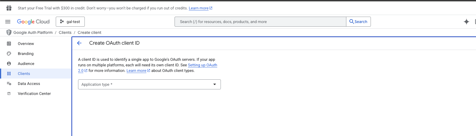
Task: Open the Setting up OAuth 2.0 link
Action: (202, 65)
